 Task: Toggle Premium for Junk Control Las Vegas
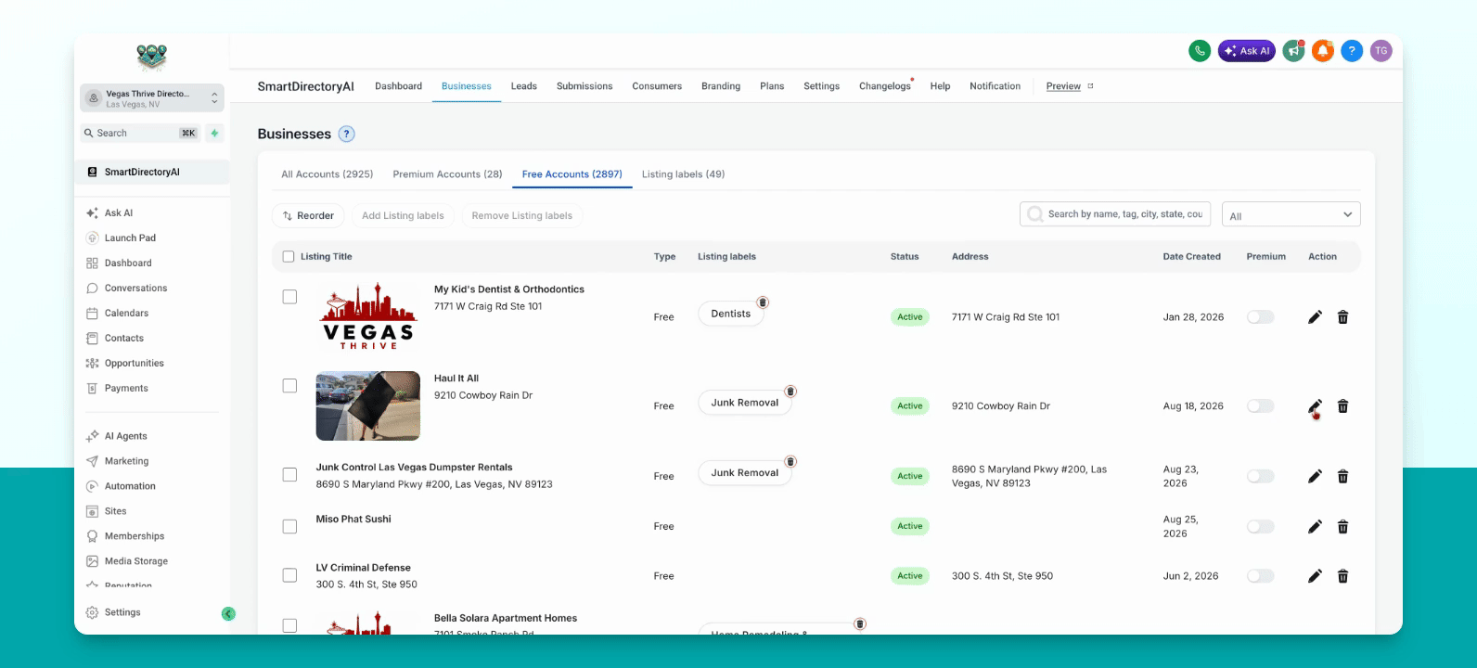click(x=1260, y=477)
